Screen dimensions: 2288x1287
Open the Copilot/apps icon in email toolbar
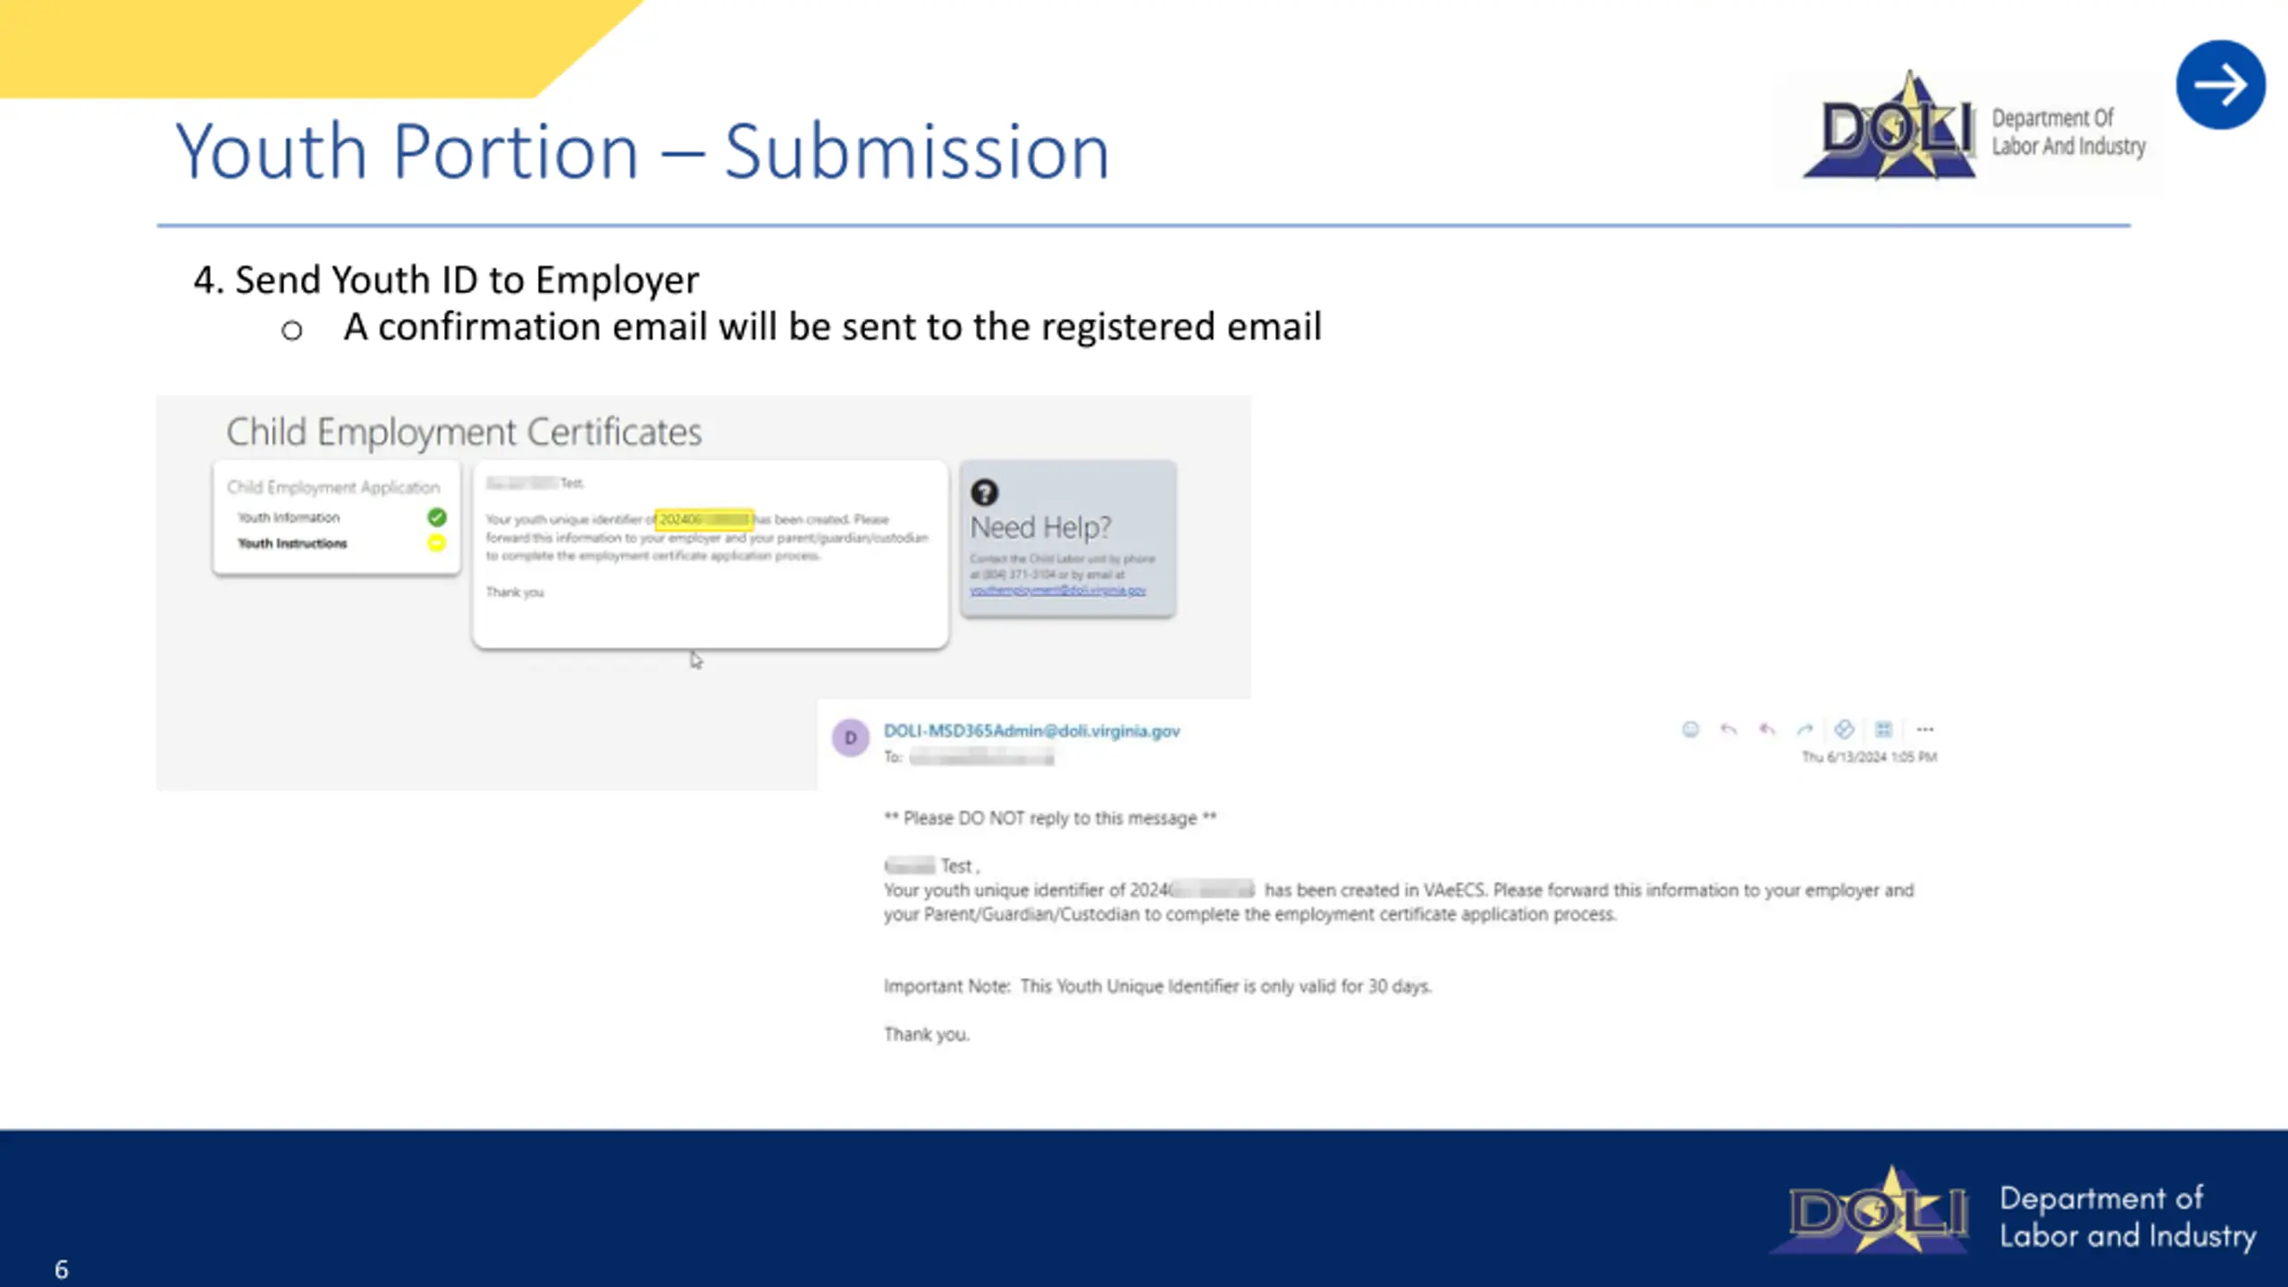tap(1844, 729)
